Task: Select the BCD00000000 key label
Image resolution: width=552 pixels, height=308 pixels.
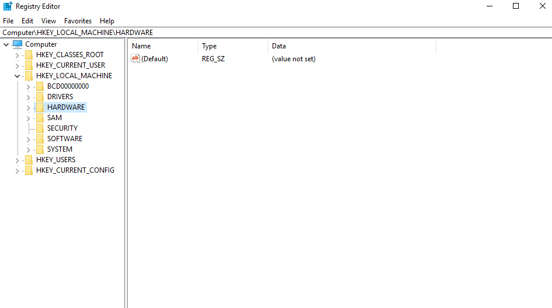Action: click(x=68, y=86)
